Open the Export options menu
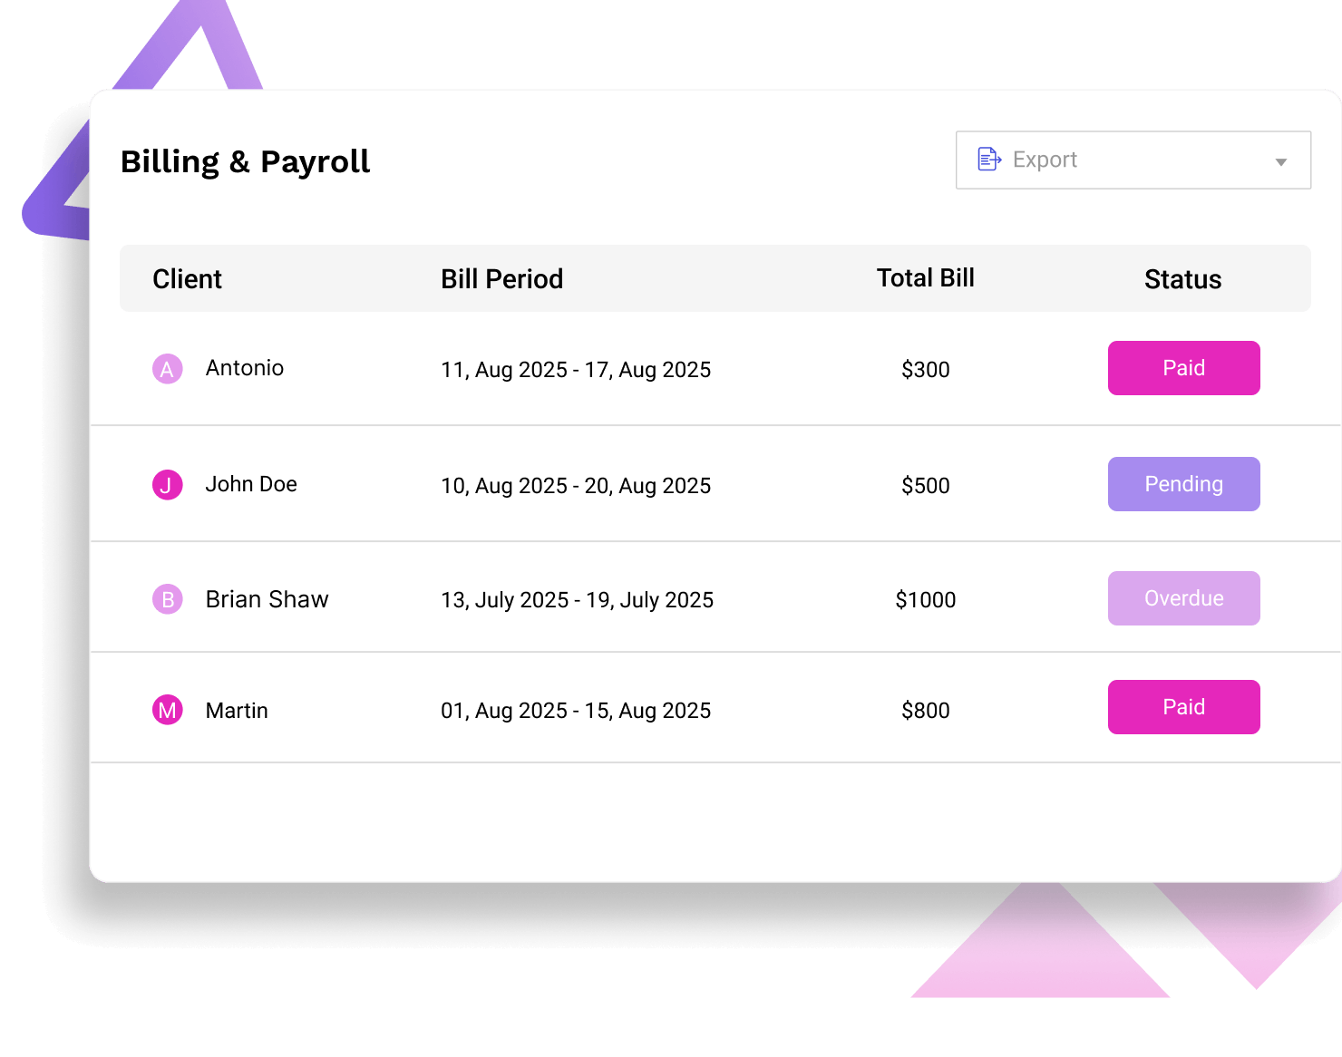 click(1133, 160)
